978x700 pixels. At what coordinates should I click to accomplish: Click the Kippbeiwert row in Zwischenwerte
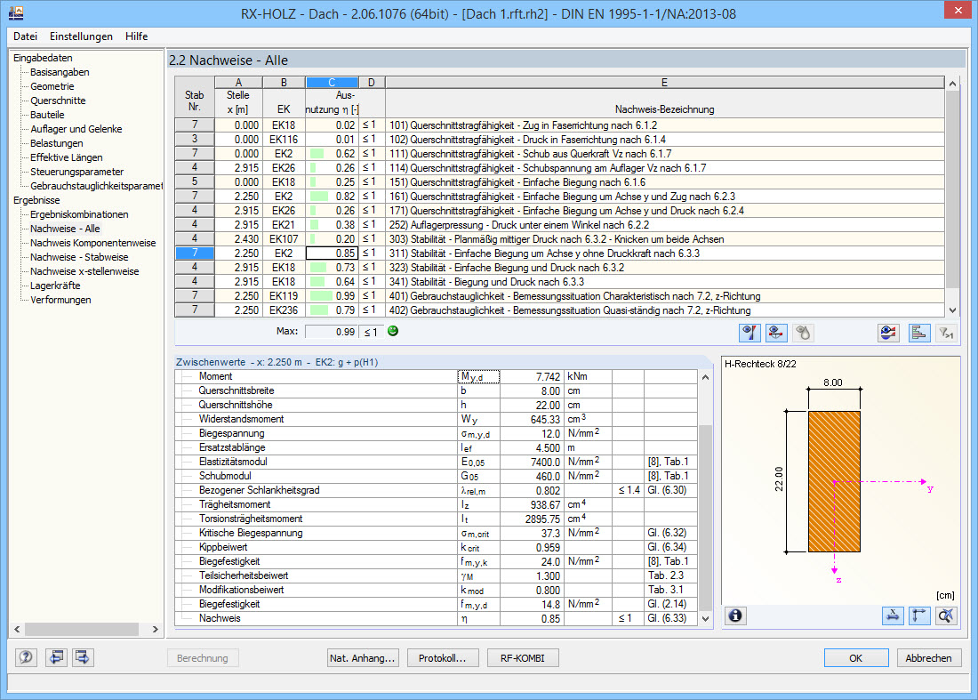(436, 547)
